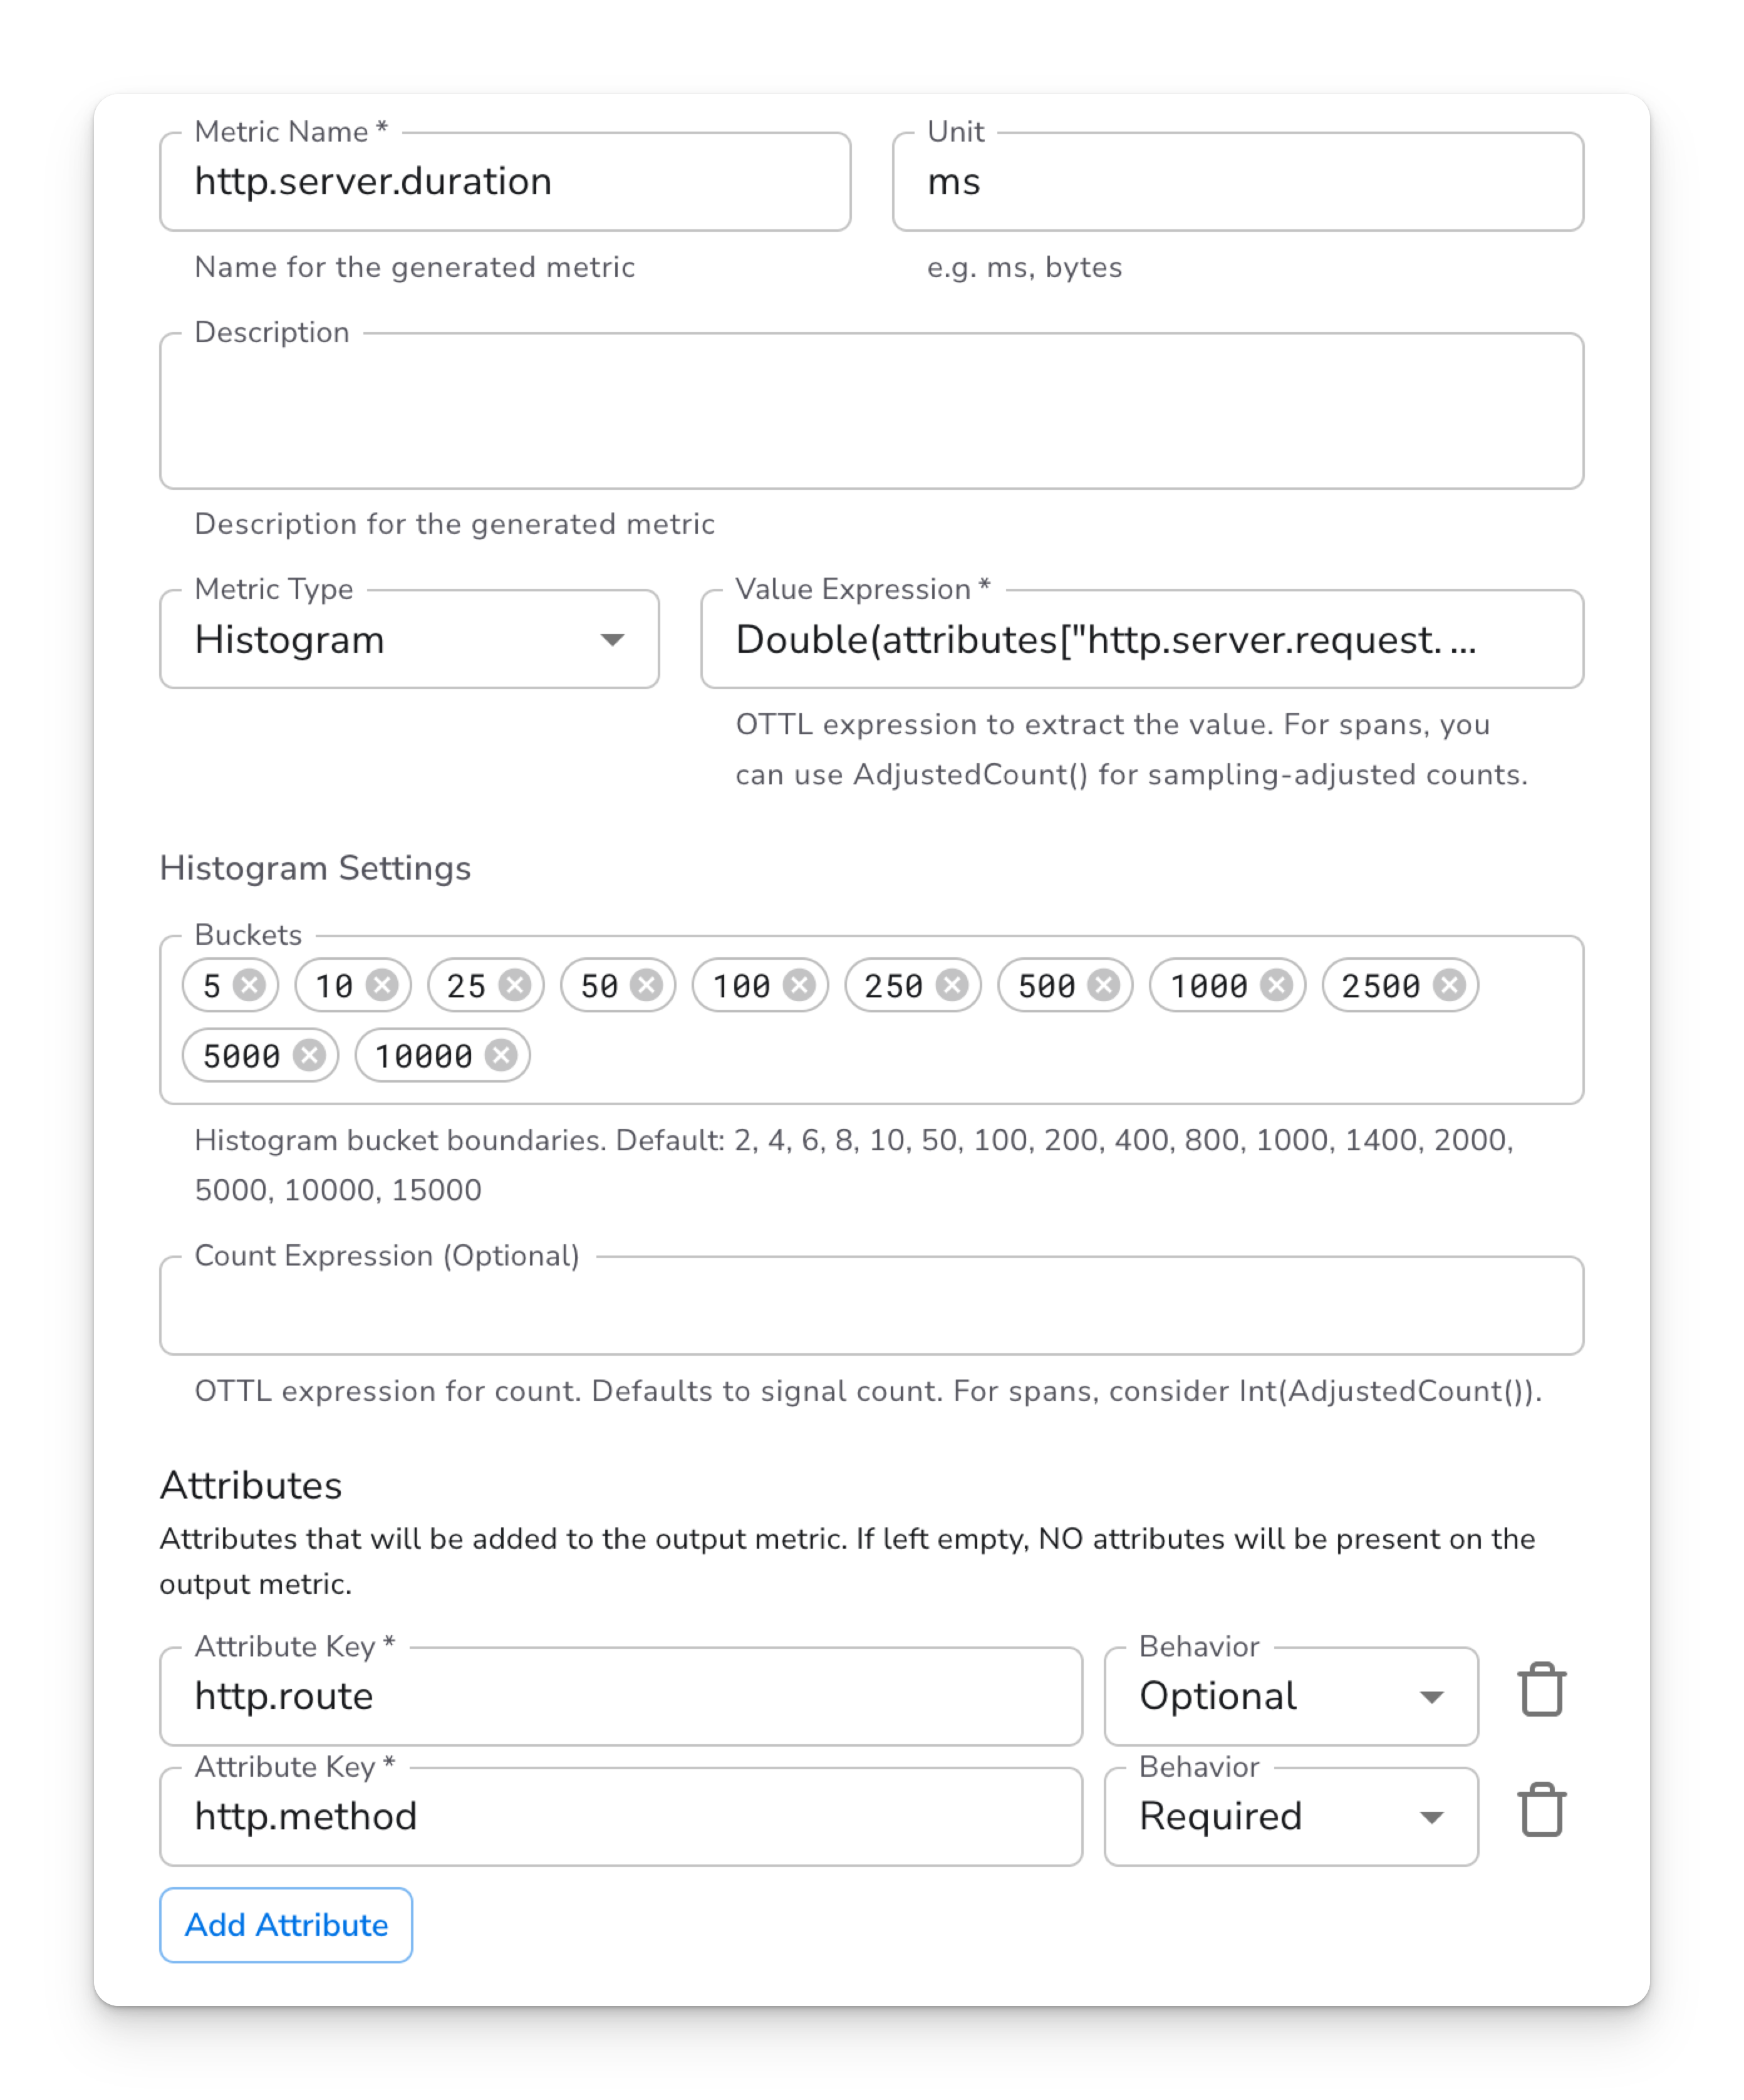1744x2100 pixels.
Task: Remove the 2500 bucket chip
Action: click(x=1449, y=985)
